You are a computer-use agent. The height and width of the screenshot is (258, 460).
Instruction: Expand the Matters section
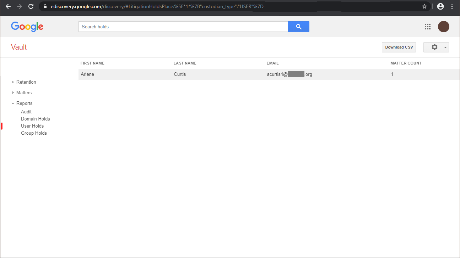pos(24,92)
